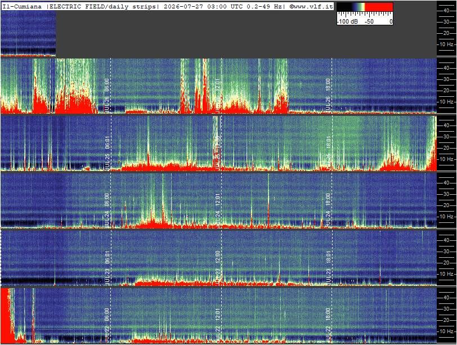Screen dimensions: 457x345
Task: Click the JUL 24 06:00 time marker
Action: [107, 210]
